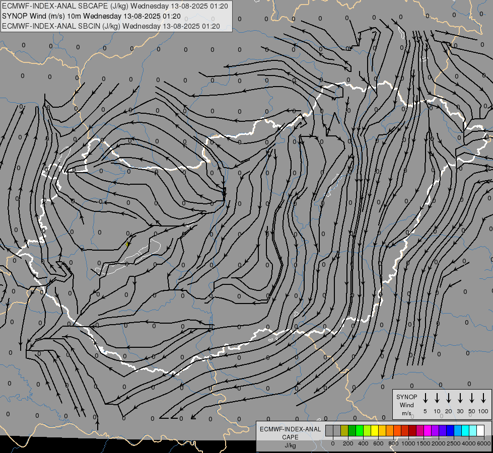Viewport: 493px width, 453px height.
Task: Choose the orange CAPE legend swatch
Action: point(390,430)
